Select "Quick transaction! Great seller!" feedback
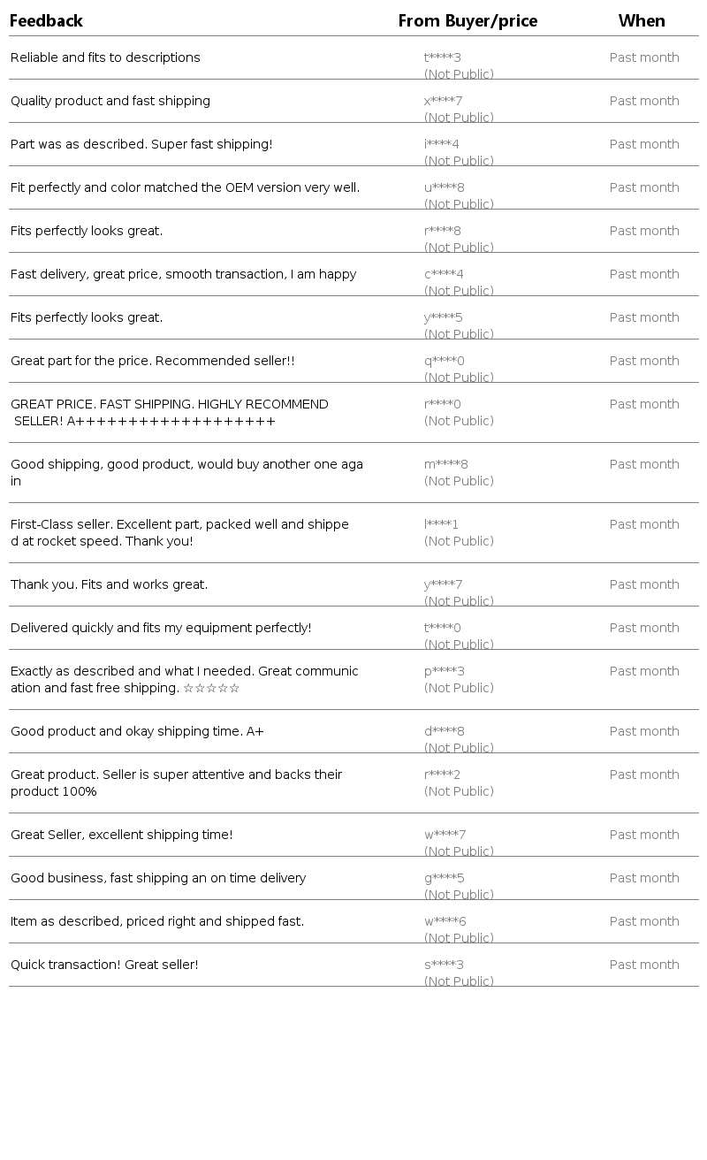The image size is (707, 1160). pos(104,965)
